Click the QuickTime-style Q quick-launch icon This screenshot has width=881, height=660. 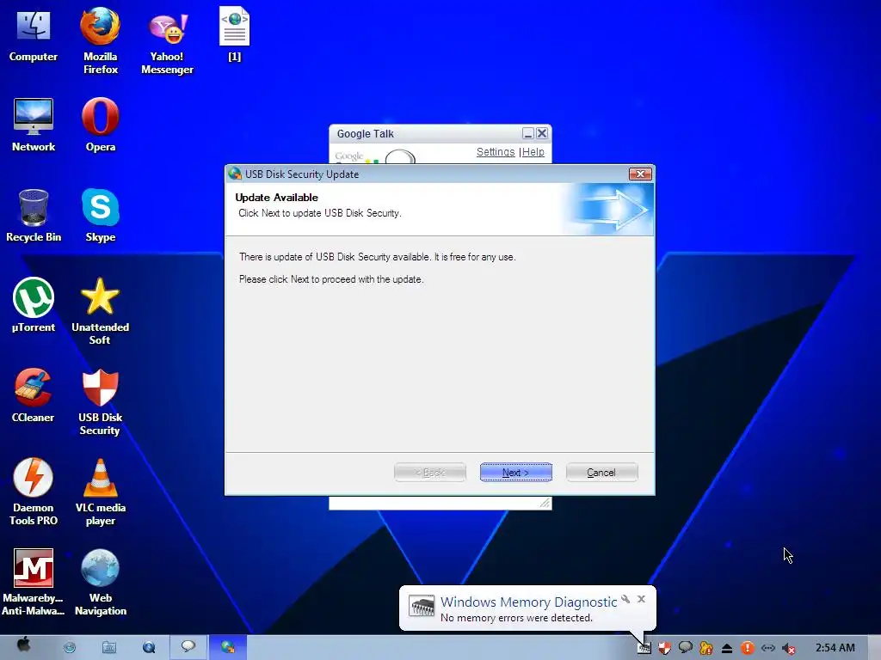click(148, 648)
